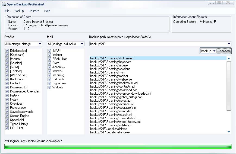This screenshot has height=154, width=236.
Task: Select row backup\XP\Roaming\keyboard
Action: [158, 62]
